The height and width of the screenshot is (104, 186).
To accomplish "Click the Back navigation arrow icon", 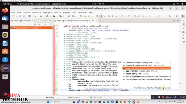I will 143,16.
